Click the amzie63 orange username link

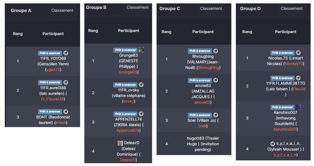pos(202,102)
